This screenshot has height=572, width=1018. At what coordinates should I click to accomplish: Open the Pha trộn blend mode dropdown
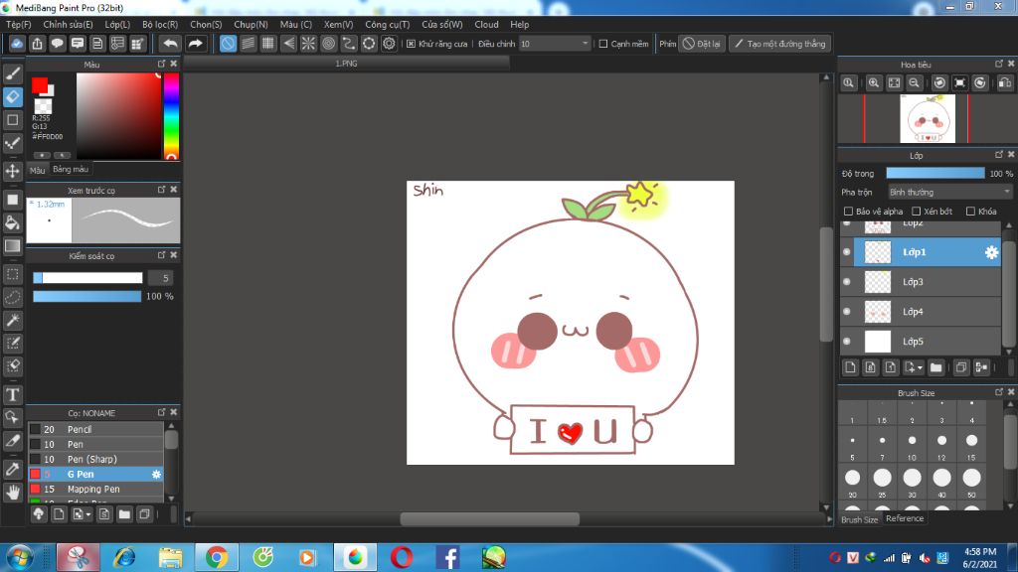point(949,192)
